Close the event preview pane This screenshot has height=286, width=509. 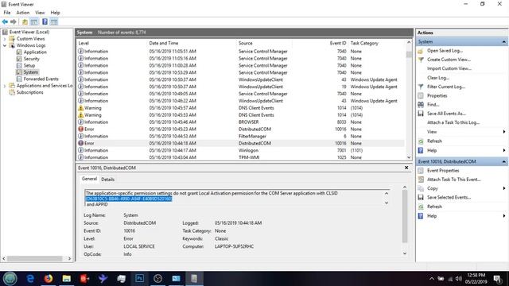click(x=406, y=168)
